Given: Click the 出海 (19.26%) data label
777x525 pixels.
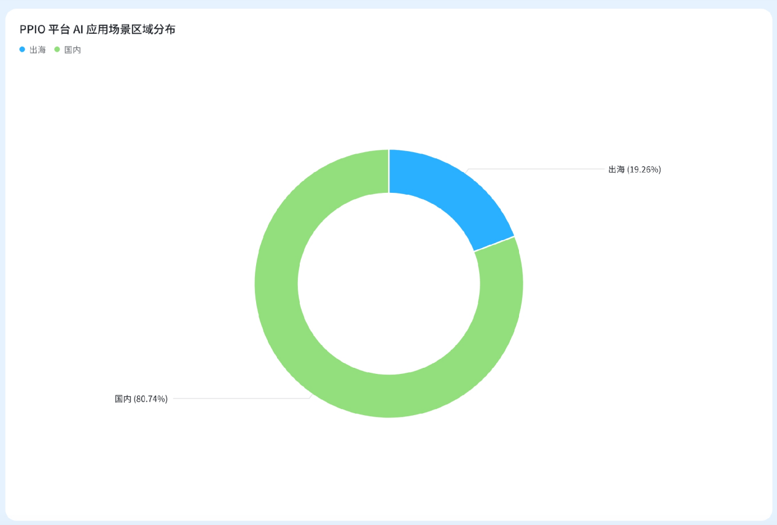Looking at the screenshot, I should [634, 169].
